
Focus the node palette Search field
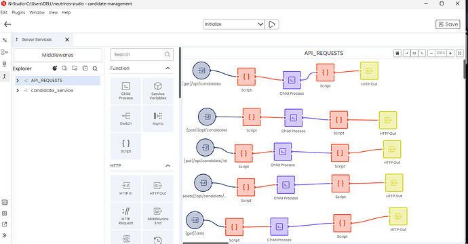point(142,55)
